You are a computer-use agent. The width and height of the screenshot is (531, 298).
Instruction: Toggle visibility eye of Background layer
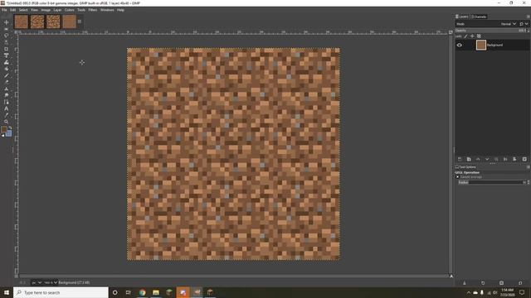pos(459,45)
